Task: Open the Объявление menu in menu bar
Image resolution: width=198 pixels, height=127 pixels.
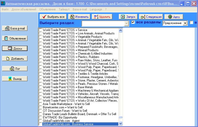Action: [47, 9]
